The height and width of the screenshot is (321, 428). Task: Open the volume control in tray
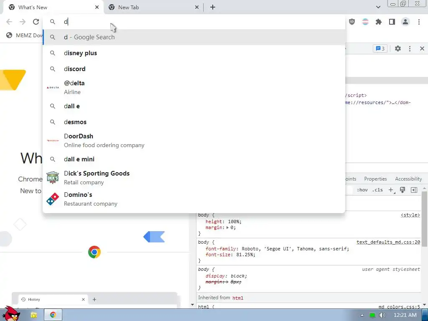point(382,315)
